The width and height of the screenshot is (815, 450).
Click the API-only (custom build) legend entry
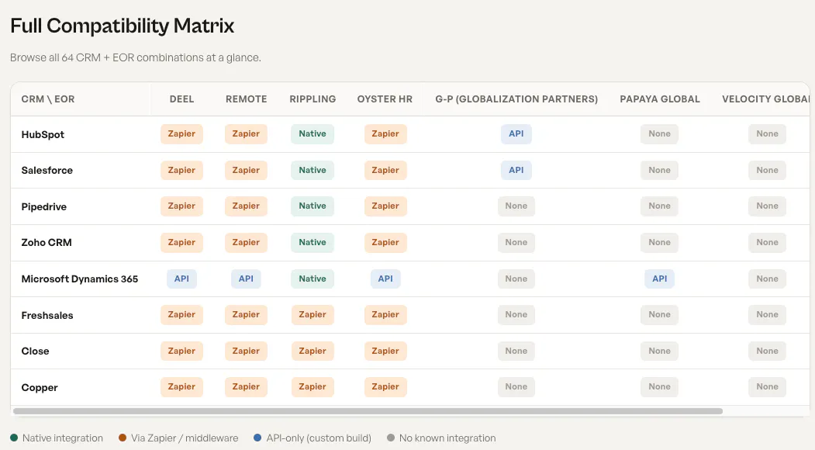[313, 438]
